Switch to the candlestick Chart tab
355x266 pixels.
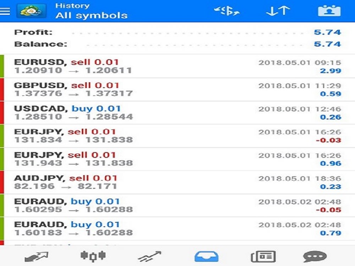point(93,256)
